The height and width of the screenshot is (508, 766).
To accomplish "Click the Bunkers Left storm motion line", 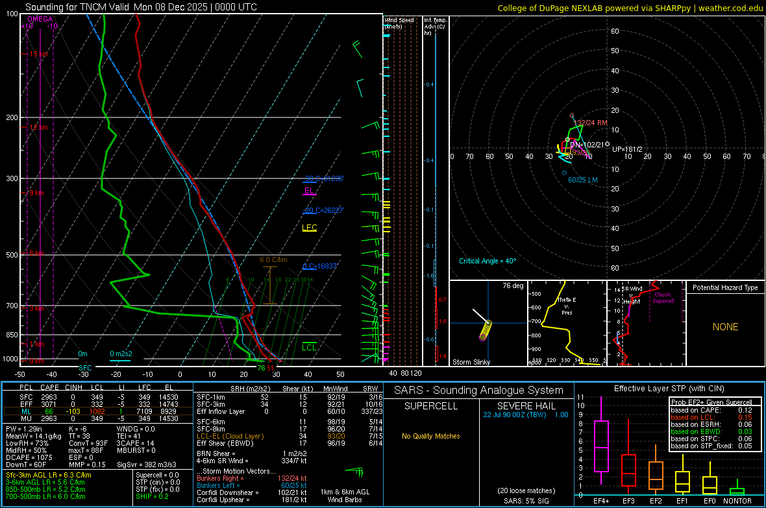I will click(x=252, y=485).
